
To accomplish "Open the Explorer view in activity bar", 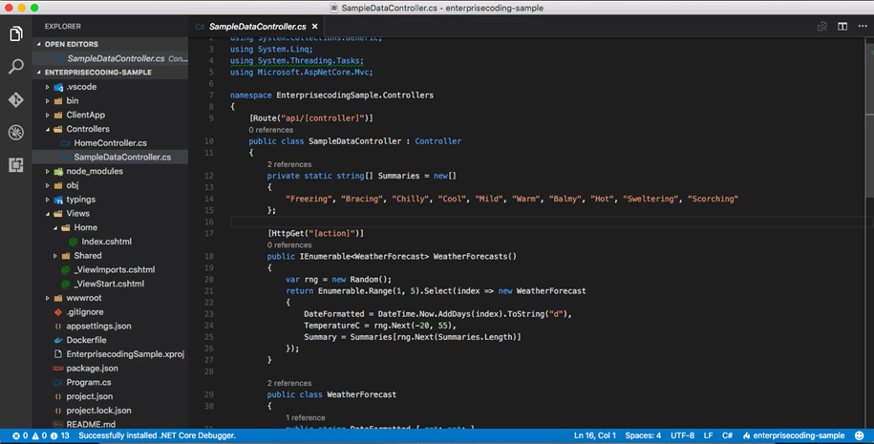I will click(15, 33).
